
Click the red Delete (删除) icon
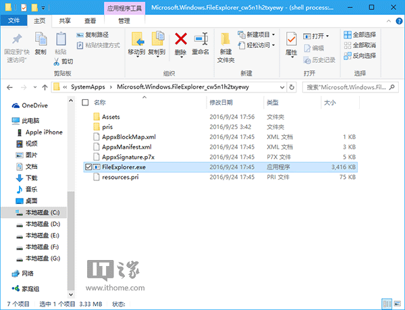pyautogui.click(x=181, y=39)
